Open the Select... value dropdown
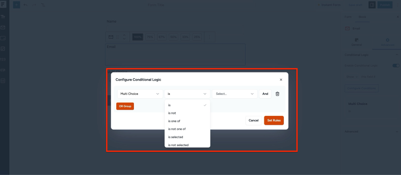 click(235, 94)
